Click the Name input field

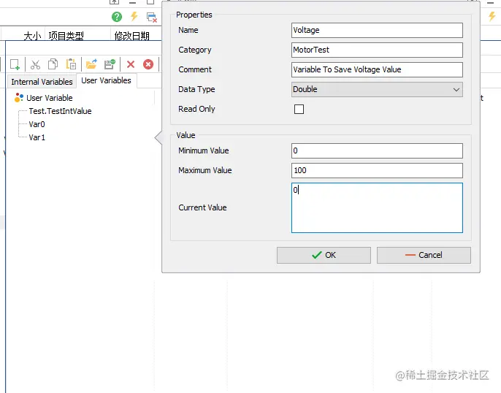pos(377,31)
